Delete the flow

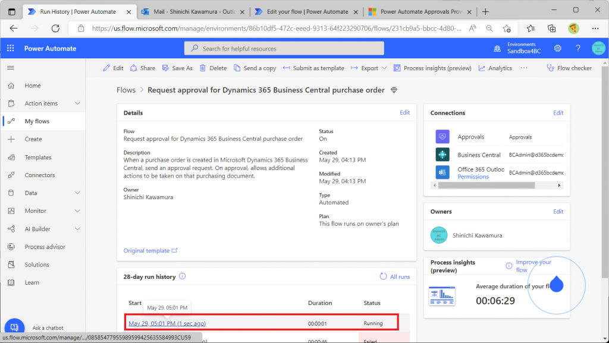click(214, 68)
